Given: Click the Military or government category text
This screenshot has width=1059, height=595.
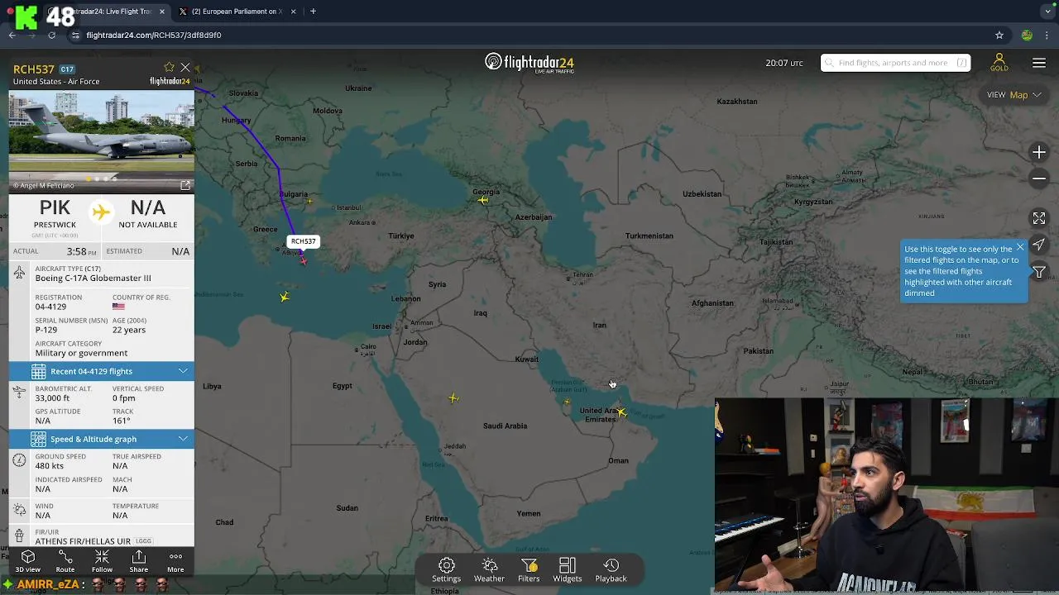Looking at the screenshot, I should pyautogui.click(x=81, y=353).
